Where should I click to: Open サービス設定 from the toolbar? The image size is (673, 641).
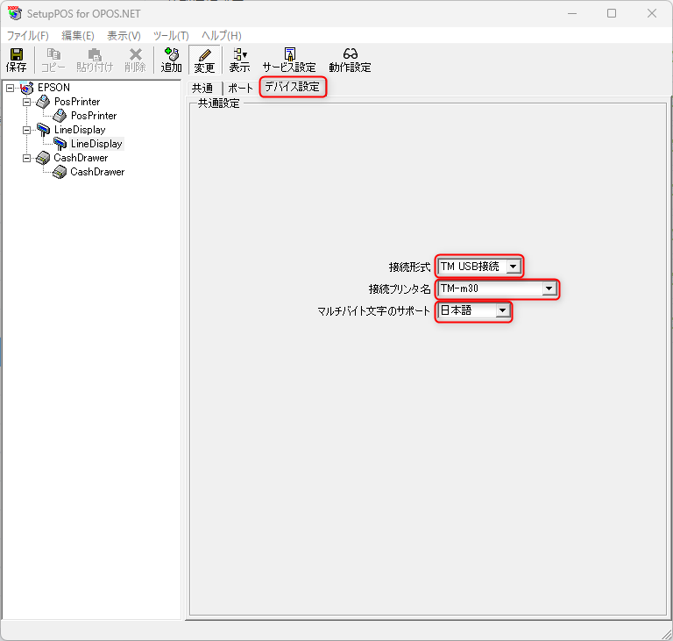[289, 60]
